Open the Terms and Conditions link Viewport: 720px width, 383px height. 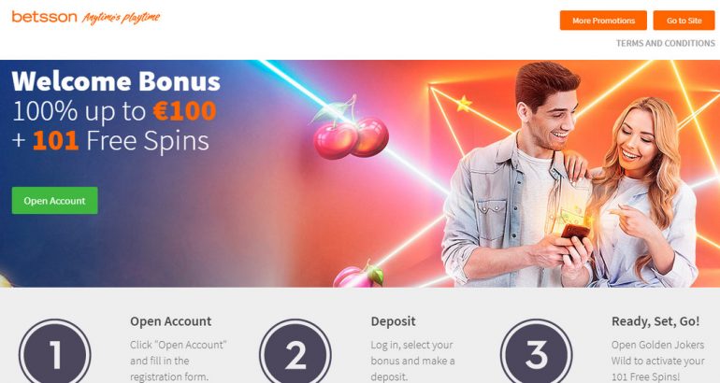click(x=666, y=43)
